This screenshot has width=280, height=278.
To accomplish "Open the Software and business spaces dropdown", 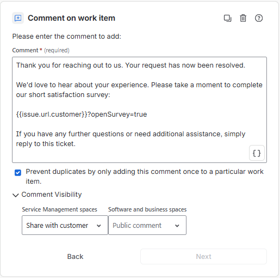I will click(147, 225).
